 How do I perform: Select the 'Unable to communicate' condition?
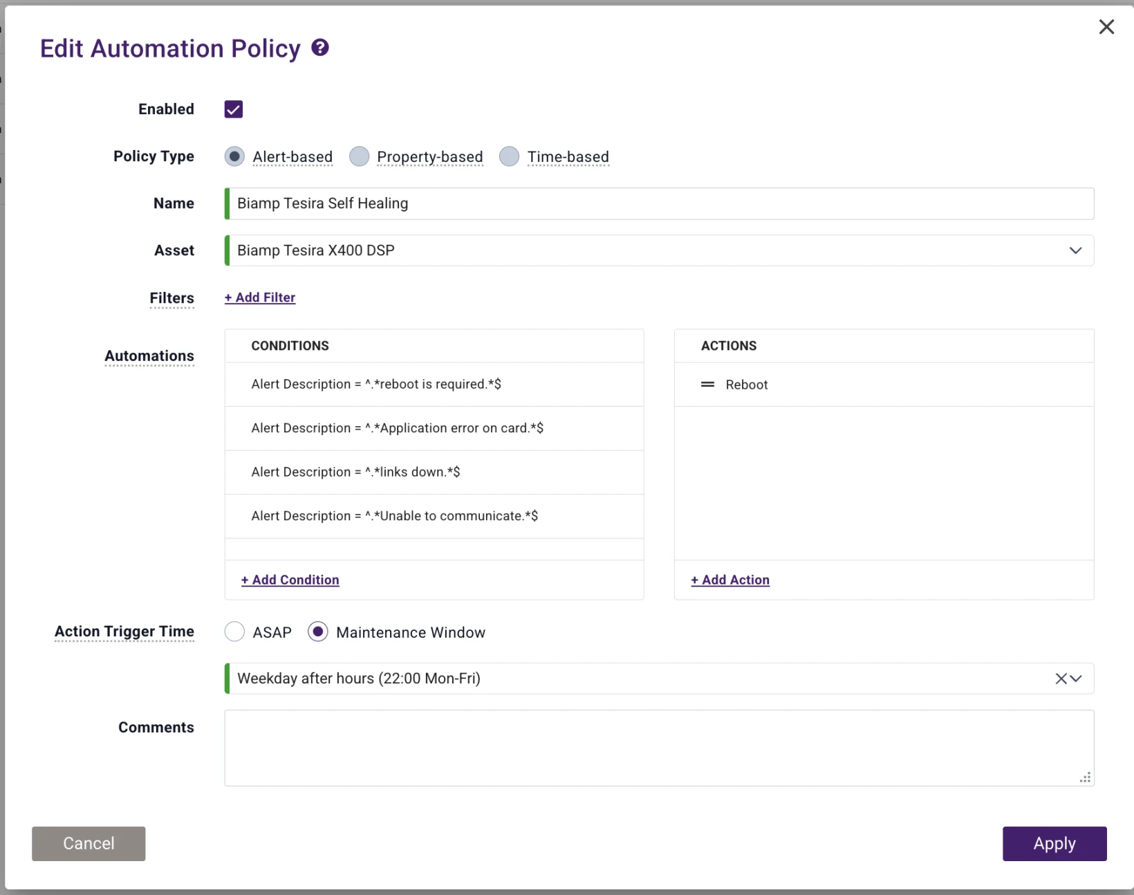[x=434, y=516]
